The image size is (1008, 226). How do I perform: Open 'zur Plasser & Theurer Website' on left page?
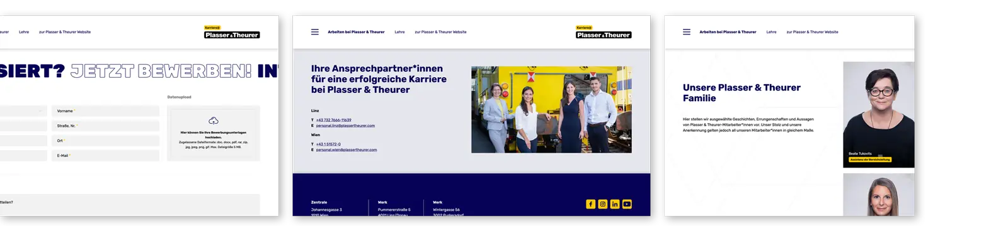click(x=65, y=32)
